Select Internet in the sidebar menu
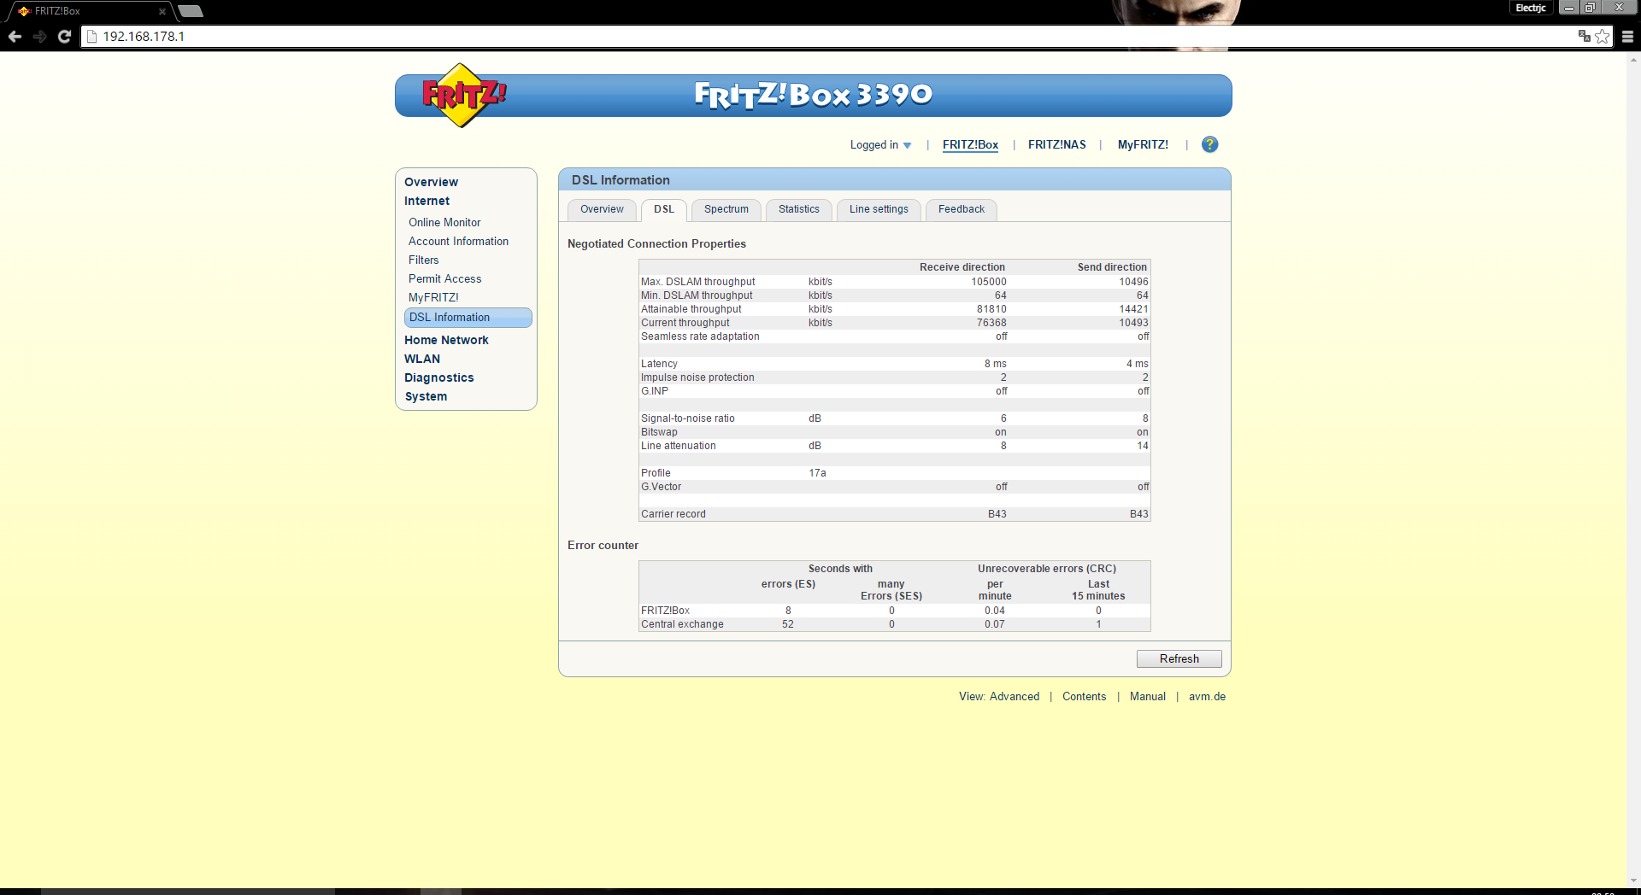Screen dimensions: 1641x895 click(x=426, y=201)
